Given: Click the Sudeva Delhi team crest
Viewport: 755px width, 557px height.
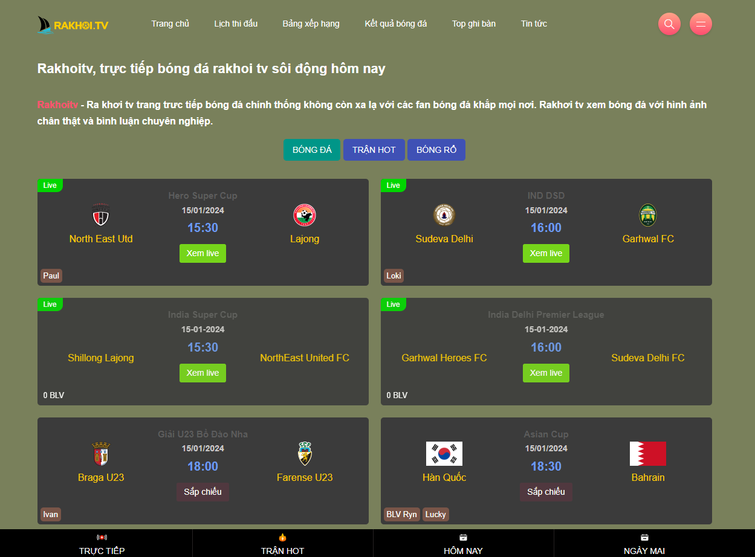Looking at the screenshot, I should tap(444, 216).
